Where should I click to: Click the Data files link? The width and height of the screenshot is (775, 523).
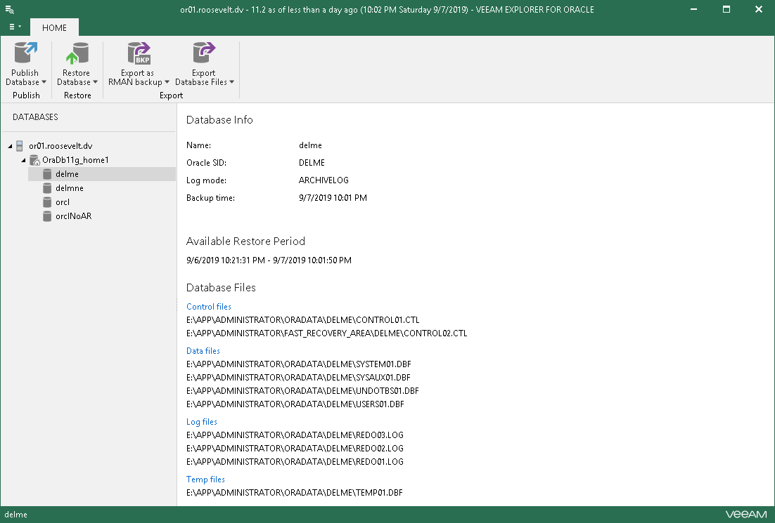(203, 351)
